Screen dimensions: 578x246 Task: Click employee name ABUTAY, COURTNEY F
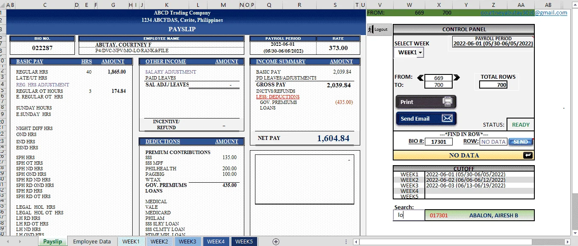[123, 45]
